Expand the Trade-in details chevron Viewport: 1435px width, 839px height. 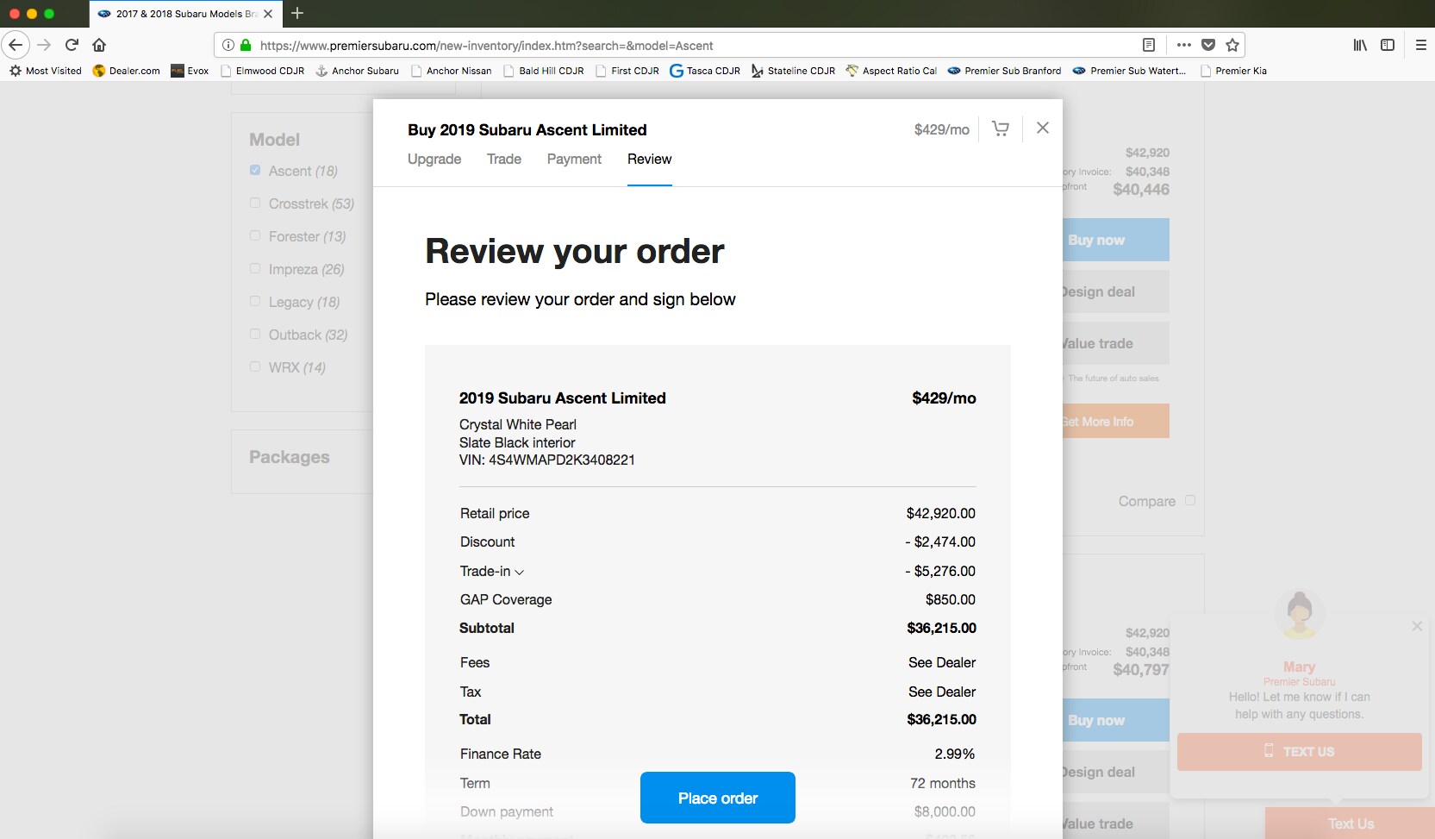[x=520, y=572]
